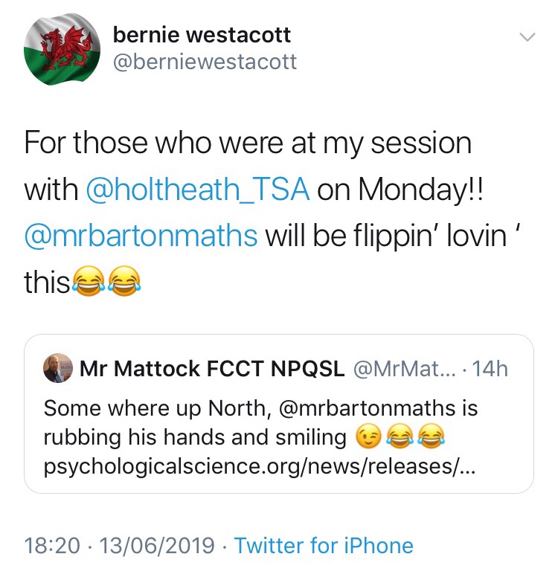Click the 18:20 tweet time

[52, 546]
